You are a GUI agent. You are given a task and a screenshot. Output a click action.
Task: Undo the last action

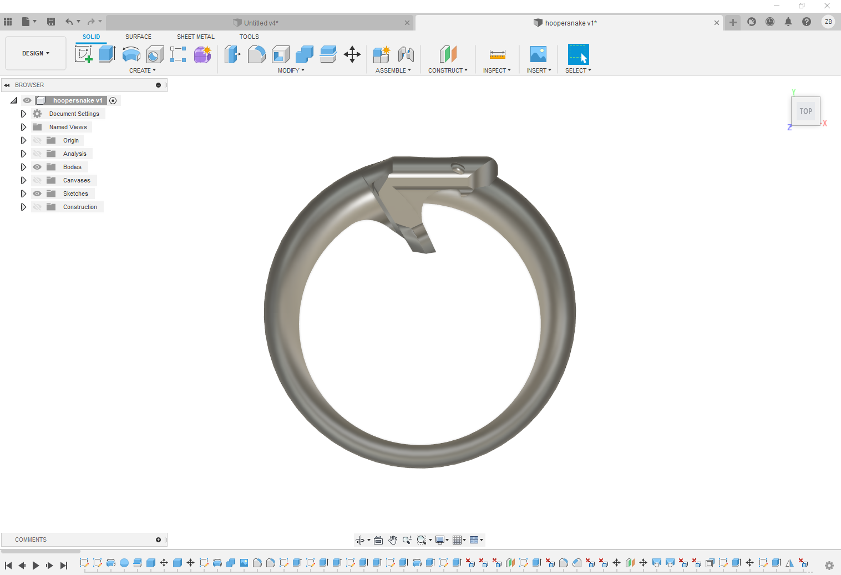pyautogui.click(x=69, y=21)
